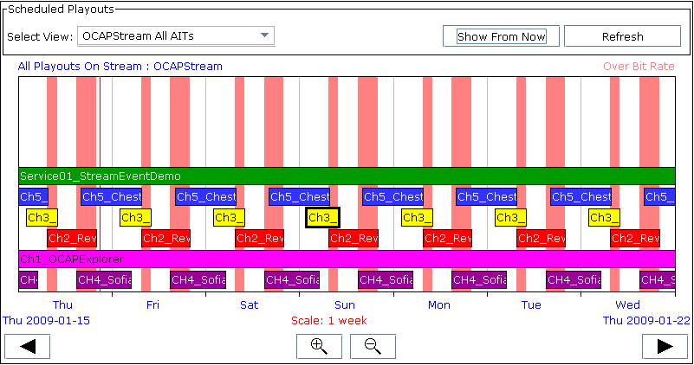The height and width of the screenshot is (365, 694).
Task: Click the Refresh button
Action: pyautogui.click(x=622, y=36)
